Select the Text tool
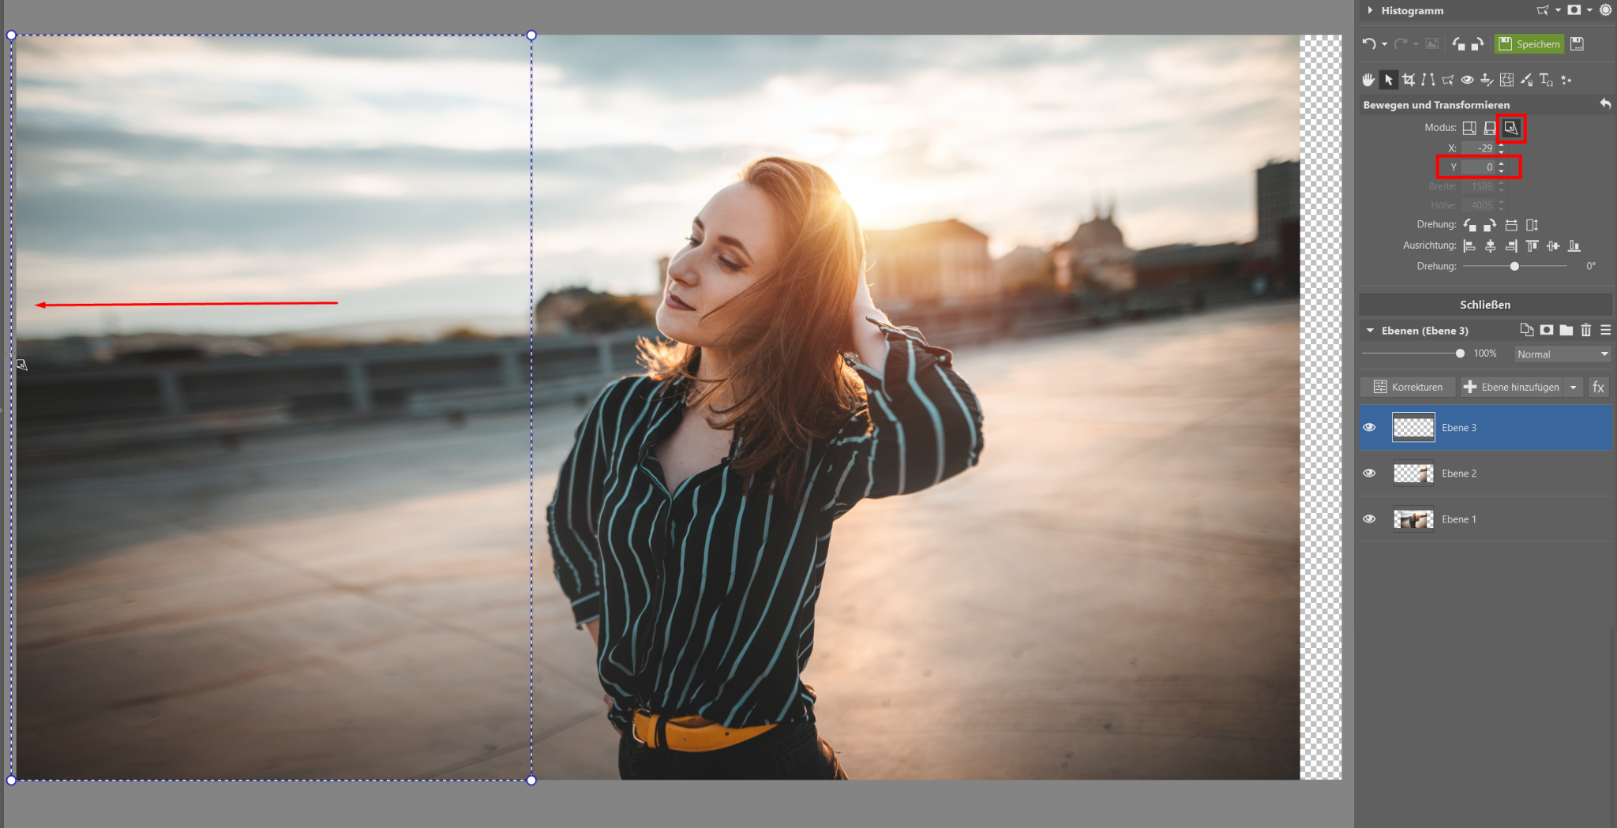Image resolution: width=1617 pixels, height=828 pixels. pos(1546,80)
